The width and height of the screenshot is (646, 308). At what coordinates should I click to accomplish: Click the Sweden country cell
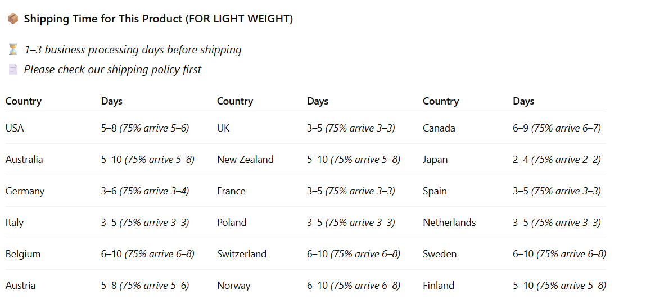tap(440, 254)
